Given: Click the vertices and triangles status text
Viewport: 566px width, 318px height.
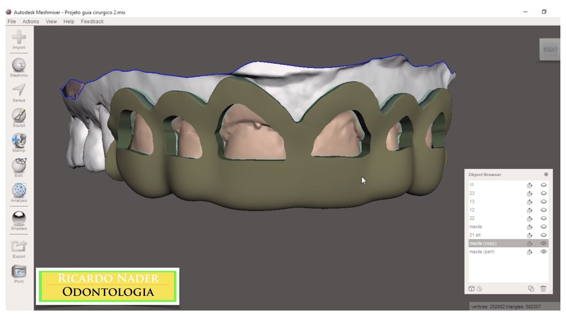Looking at the screenshot, I should point(506,307).
